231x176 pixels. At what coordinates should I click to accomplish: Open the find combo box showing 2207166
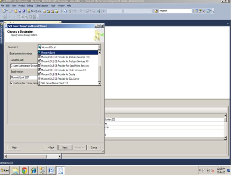191,11
